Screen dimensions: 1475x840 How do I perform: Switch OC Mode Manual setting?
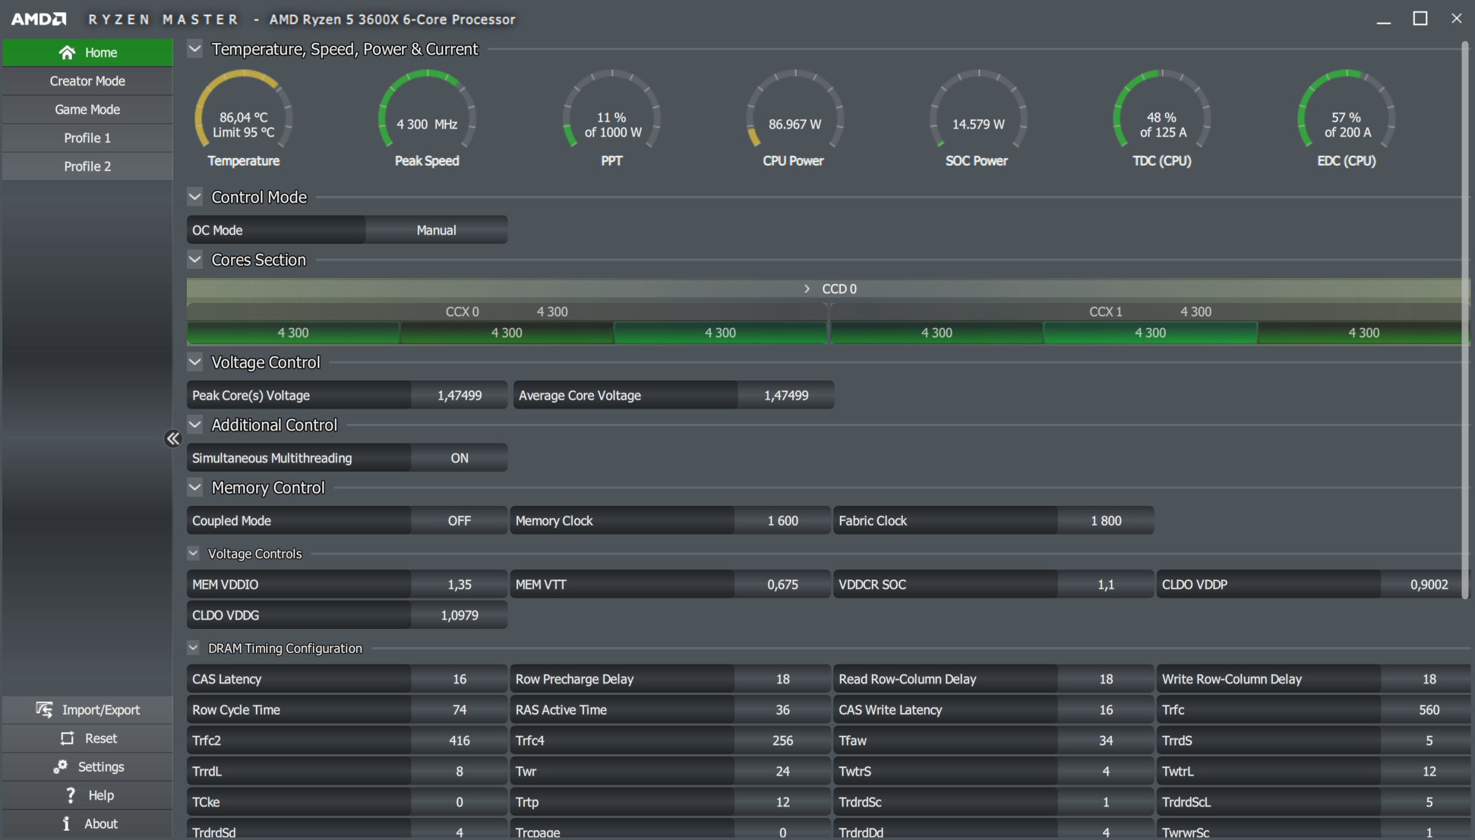pos(436,230)
